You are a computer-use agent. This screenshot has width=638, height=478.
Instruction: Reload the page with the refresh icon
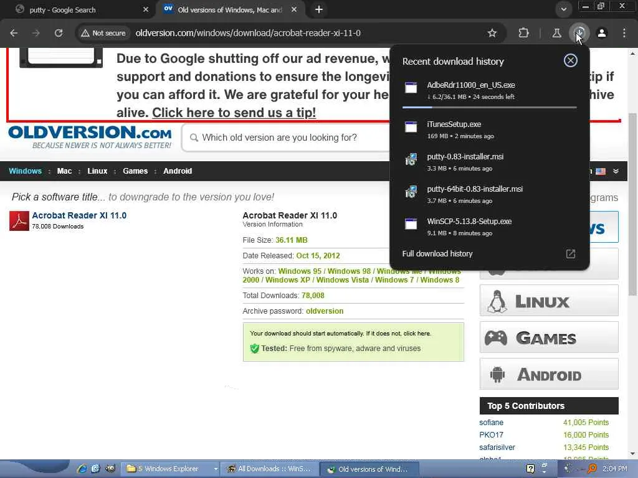(x=59, y=33)
